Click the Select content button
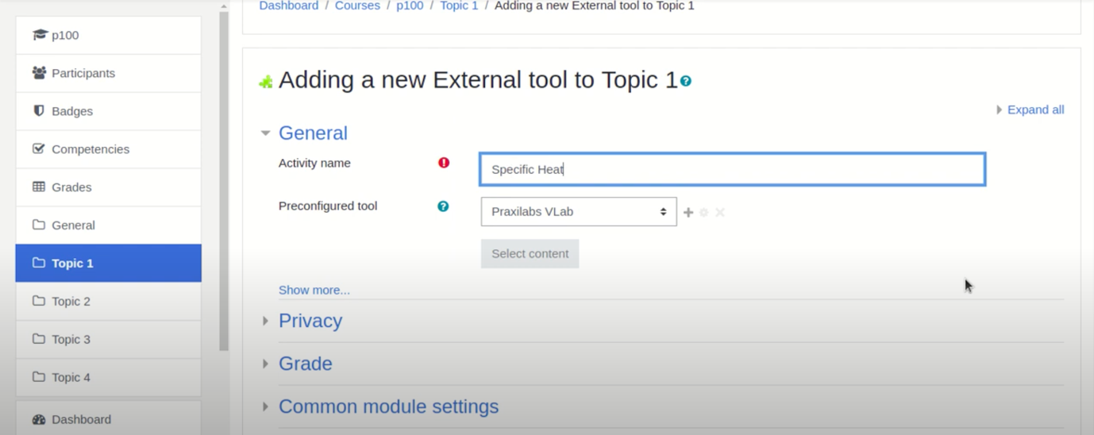Screen dimensions: 1094x435 coord(530,254)
